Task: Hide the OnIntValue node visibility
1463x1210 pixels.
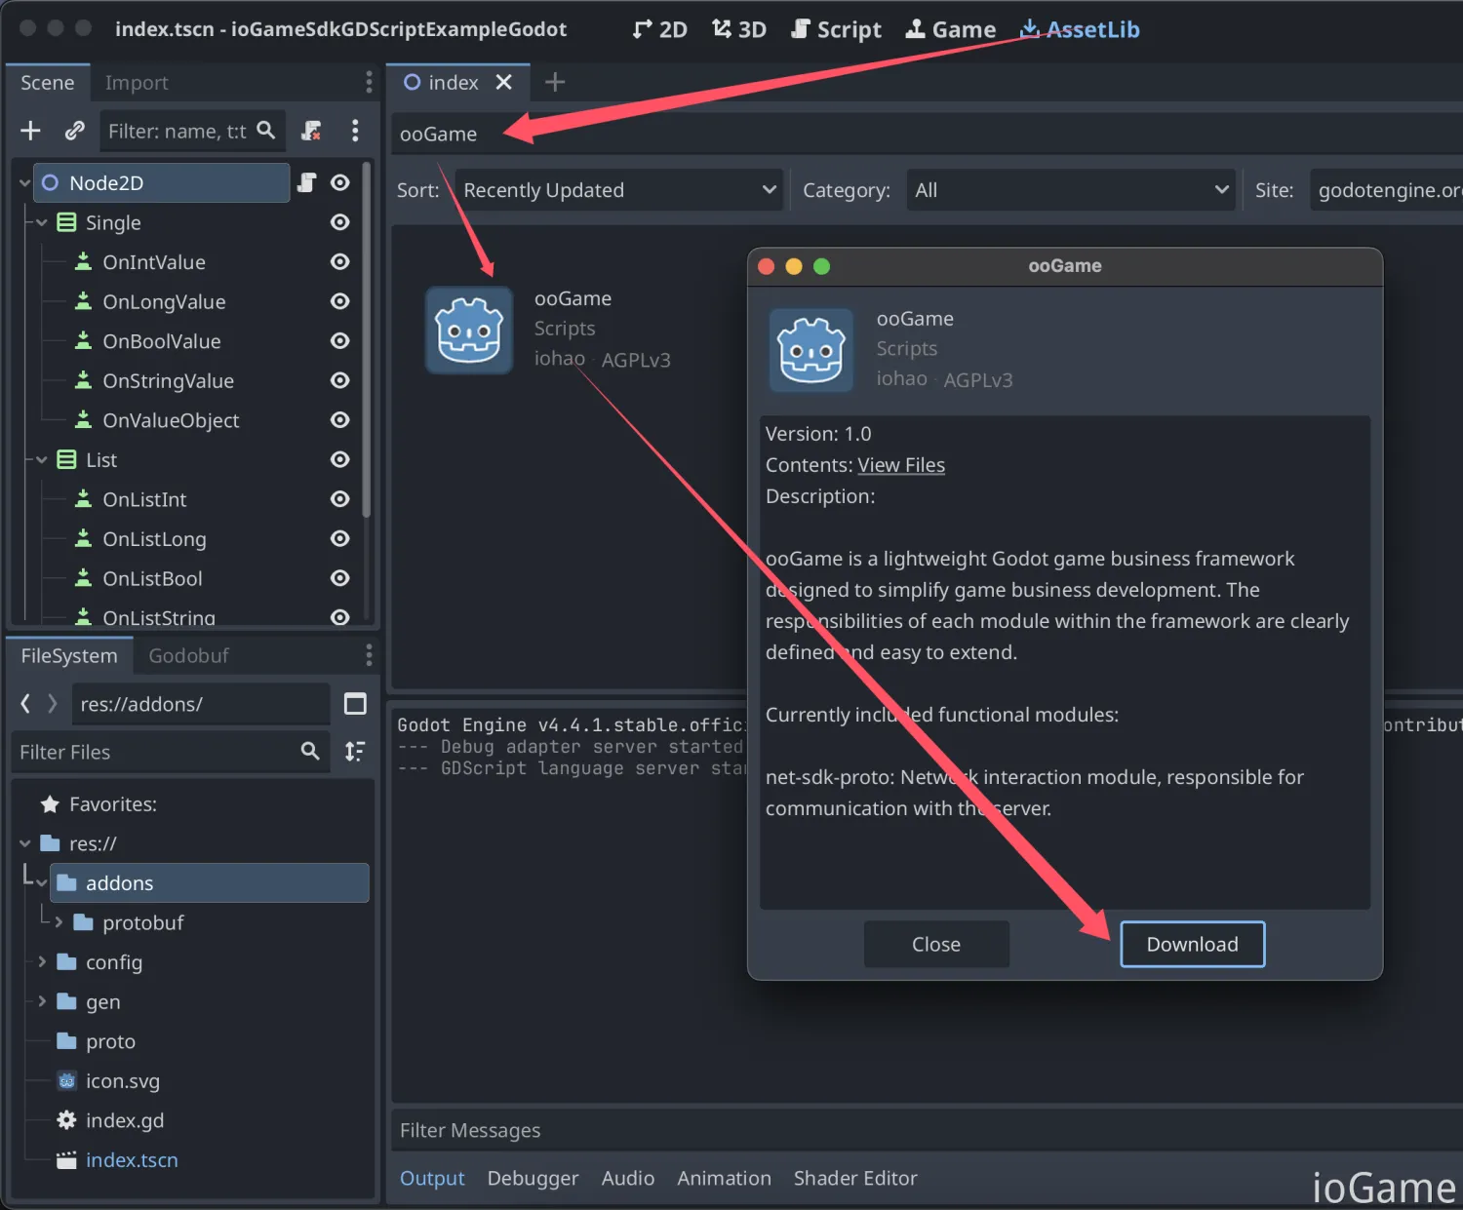Action: point(339,262)
